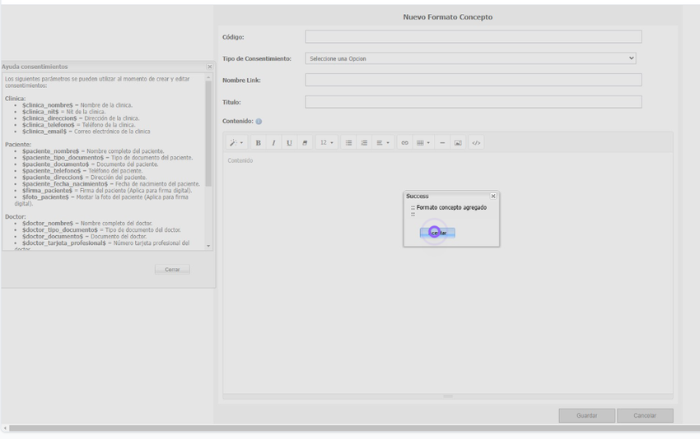Click the $doctor_nombre$ parameter text
The width and height of the screenshot is (700, 439).
[x=48, y=224]
